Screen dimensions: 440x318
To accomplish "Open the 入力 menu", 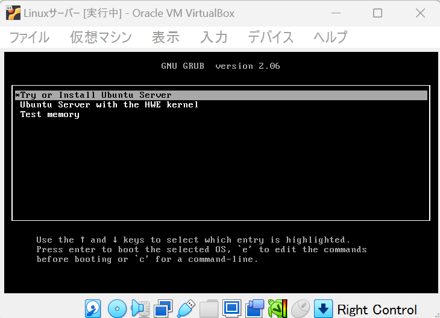I will [214, 37].
